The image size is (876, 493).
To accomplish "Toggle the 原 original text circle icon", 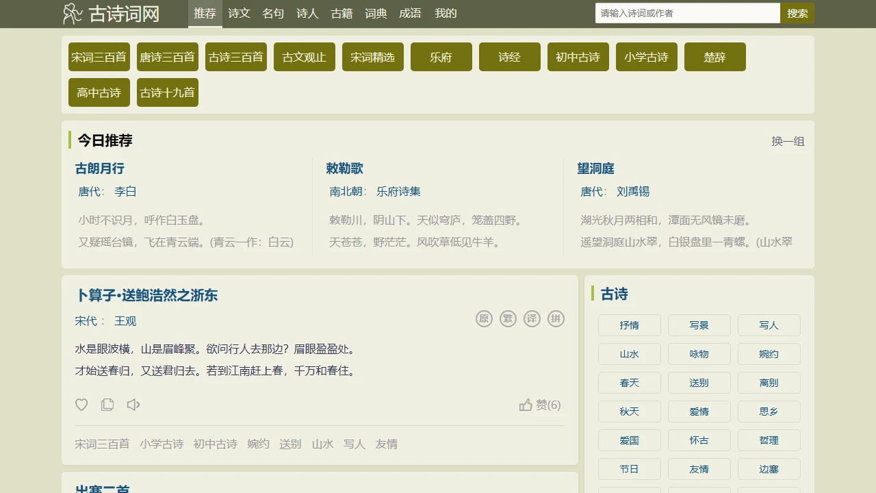I will coord(484,318).
